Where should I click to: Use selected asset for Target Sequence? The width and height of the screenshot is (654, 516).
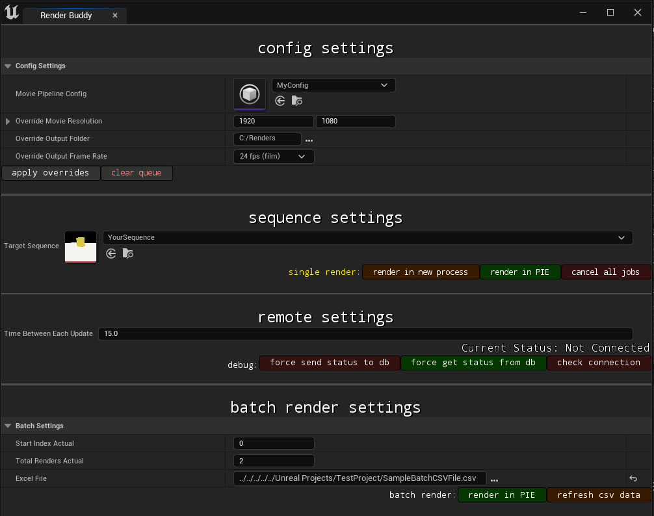pos(111,253)
